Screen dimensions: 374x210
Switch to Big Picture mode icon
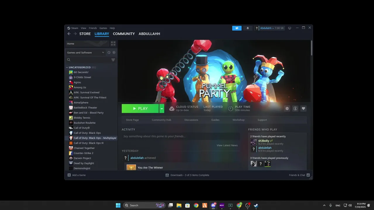[290, 28]
